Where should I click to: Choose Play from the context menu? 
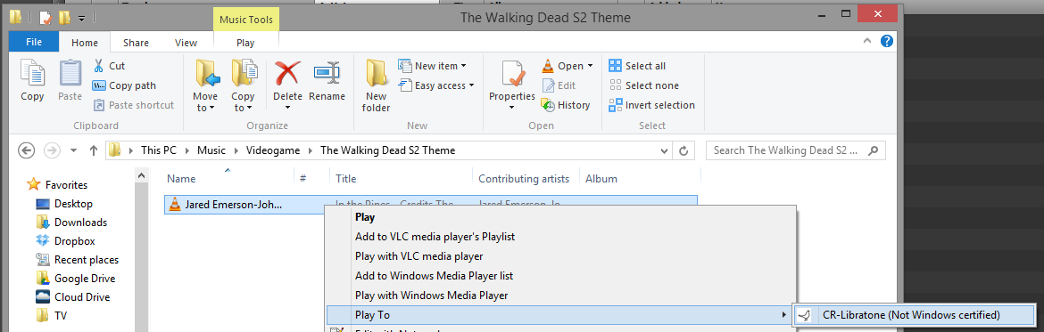point(560,216)
